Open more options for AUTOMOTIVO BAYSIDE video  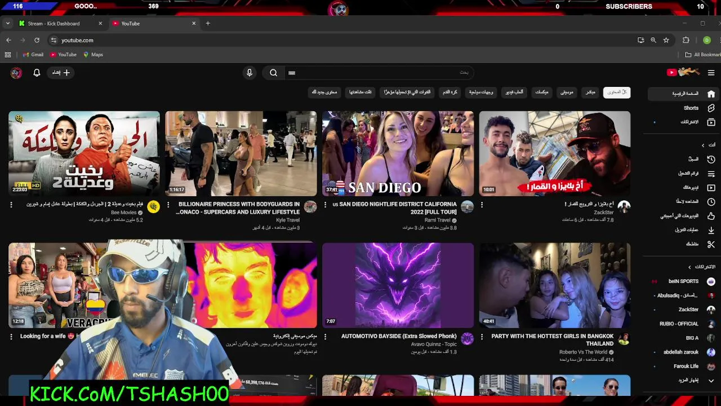(x=324, y=337)
